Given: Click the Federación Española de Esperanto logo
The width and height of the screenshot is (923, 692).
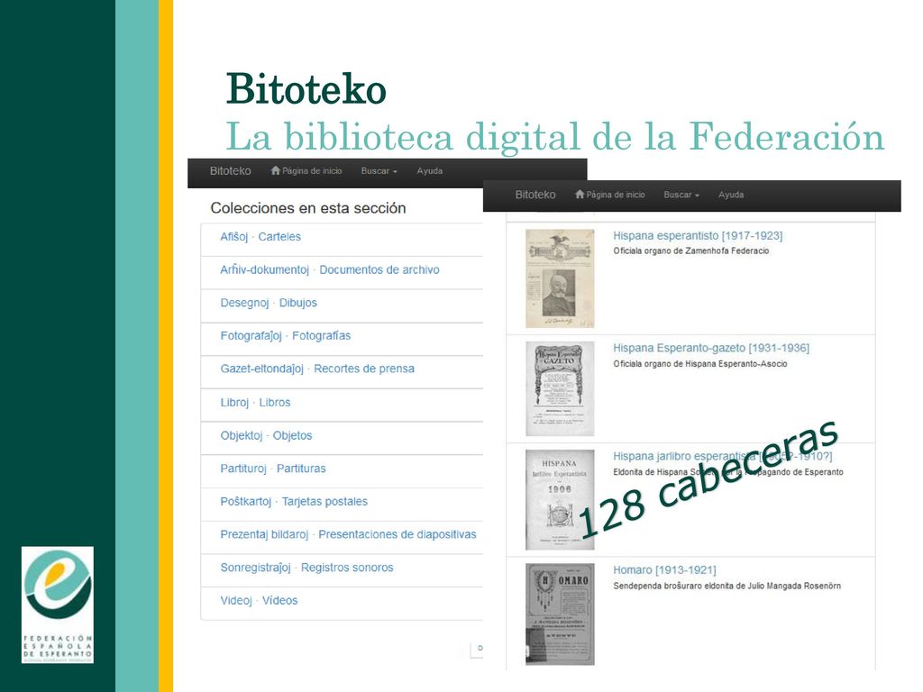Looking at the screenshot, I should 58,605.
